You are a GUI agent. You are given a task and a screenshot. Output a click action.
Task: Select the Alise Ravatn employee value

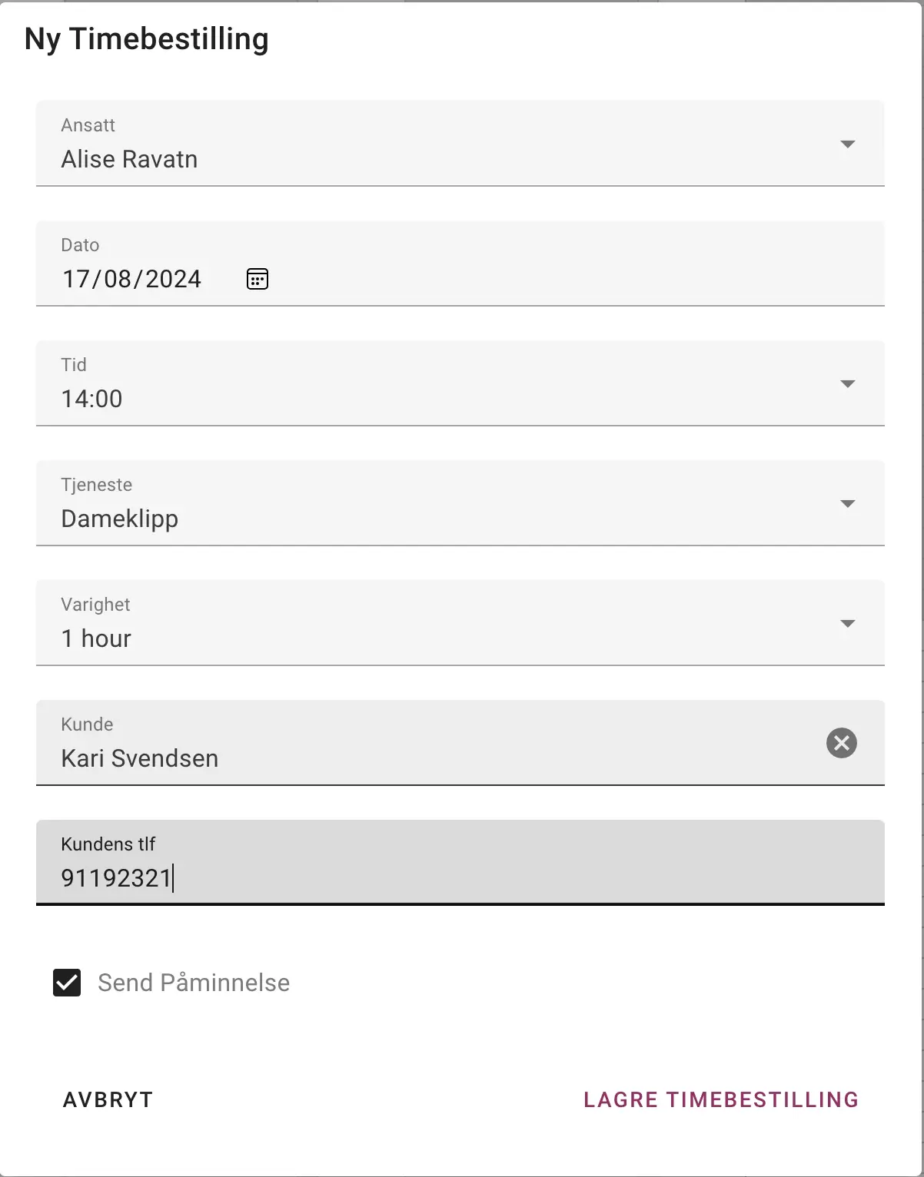pyautogui.click(x=130, y=159)
